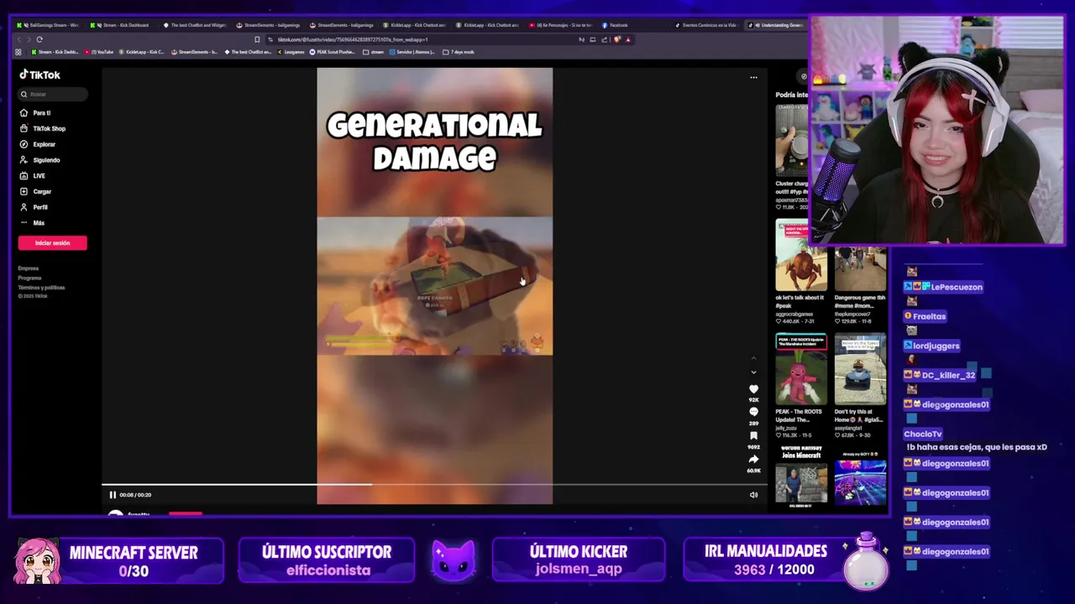Go forward in the browser
Viewport: 1075px width, 604px height.
coord(29,39)
